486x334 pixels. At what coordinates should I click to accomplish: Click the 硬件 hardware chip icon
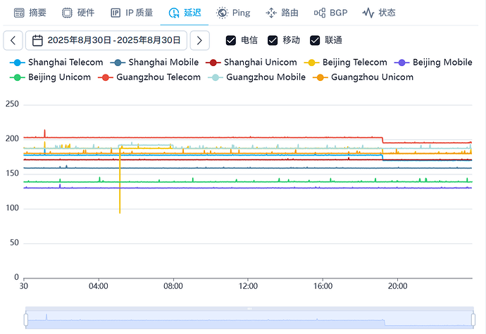pyautogui.click(x=67, y=13)
